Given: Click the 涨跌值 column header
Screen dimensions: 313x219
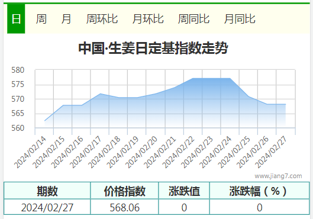Looking at the screenshot, I should tap(184, 191).
